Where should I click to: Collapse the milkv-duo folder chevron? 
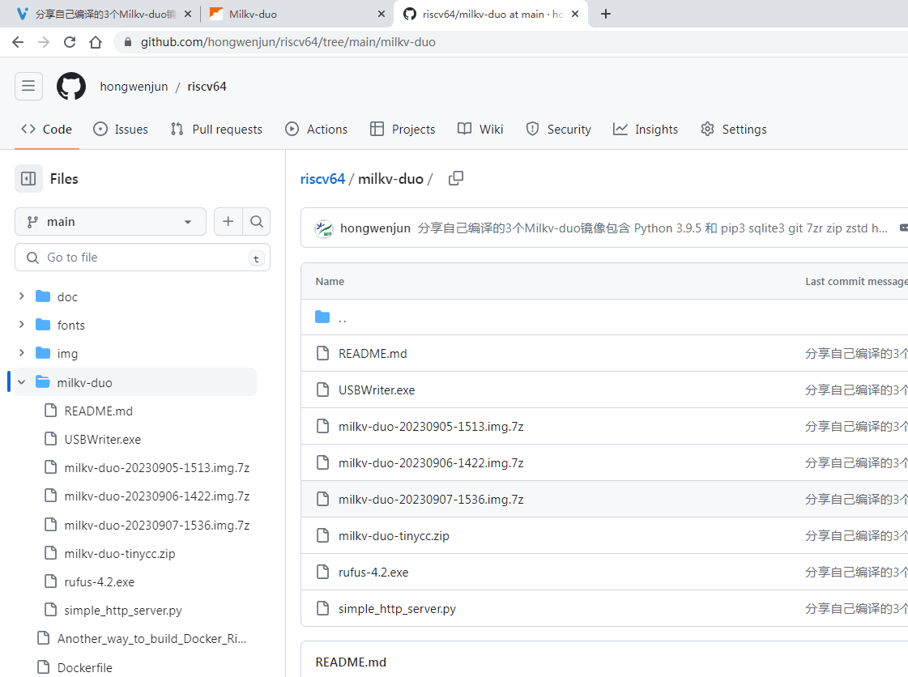point(21,382)
